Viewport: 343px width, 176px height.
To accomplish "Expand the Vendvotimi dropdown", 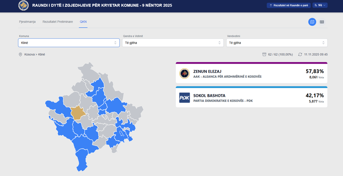I will tap(277, 43).
